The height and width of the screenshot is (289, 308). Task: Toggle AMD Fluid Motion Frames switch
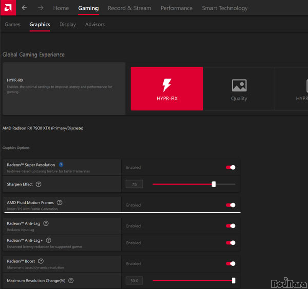coord(230,205)
